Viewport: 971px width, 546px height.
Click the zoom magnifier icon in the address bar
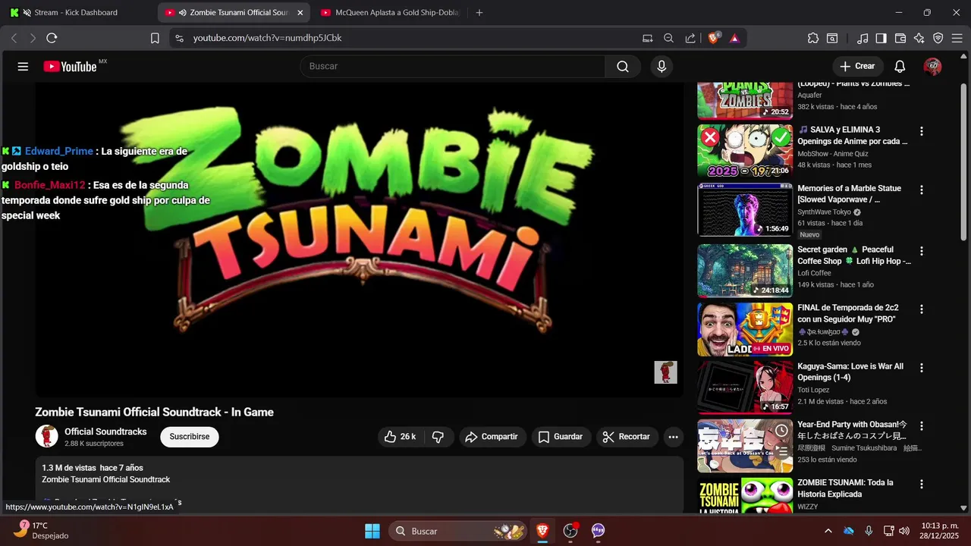pos(668,38)
